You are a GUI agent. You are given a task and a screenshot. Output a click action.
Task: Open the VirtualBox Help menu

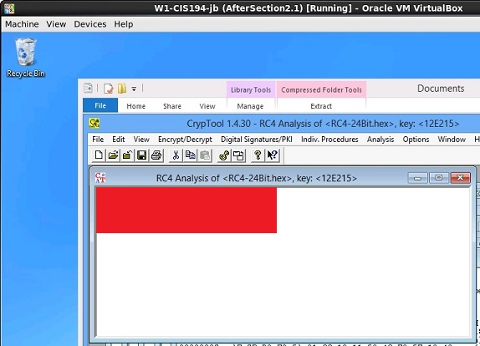pos(124,24)
